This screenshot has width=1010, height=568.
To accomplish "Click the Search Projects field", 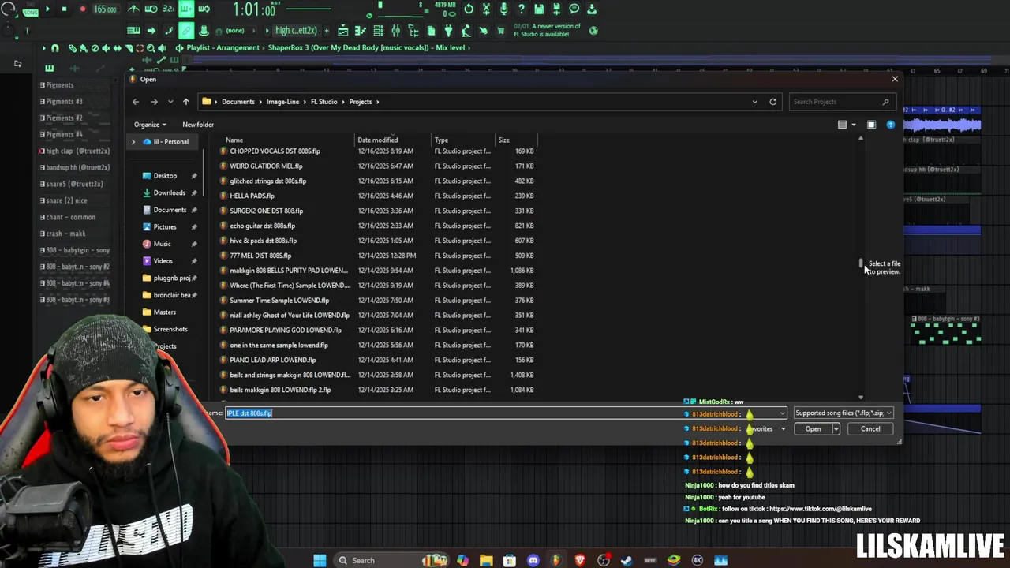I will 841,101.
